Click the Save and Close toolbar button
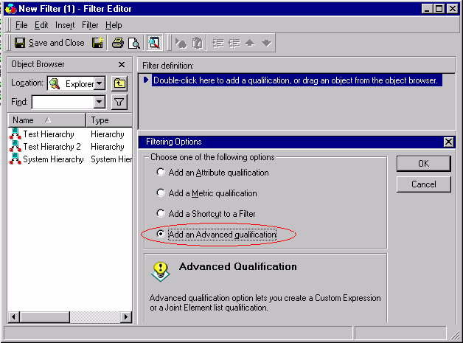Screen dimensions: 463x343 click(49, 43)
